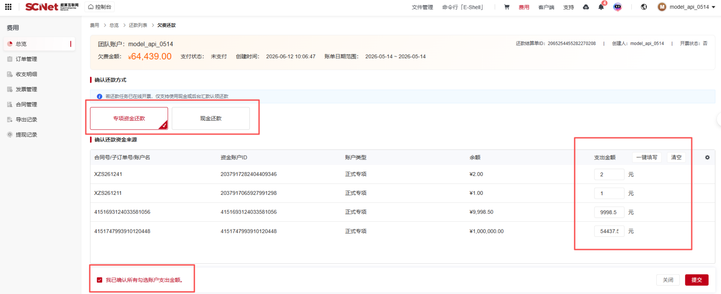Click 清空 to clear amounts
The image size is (721, 294).
(x=676, y=157)
